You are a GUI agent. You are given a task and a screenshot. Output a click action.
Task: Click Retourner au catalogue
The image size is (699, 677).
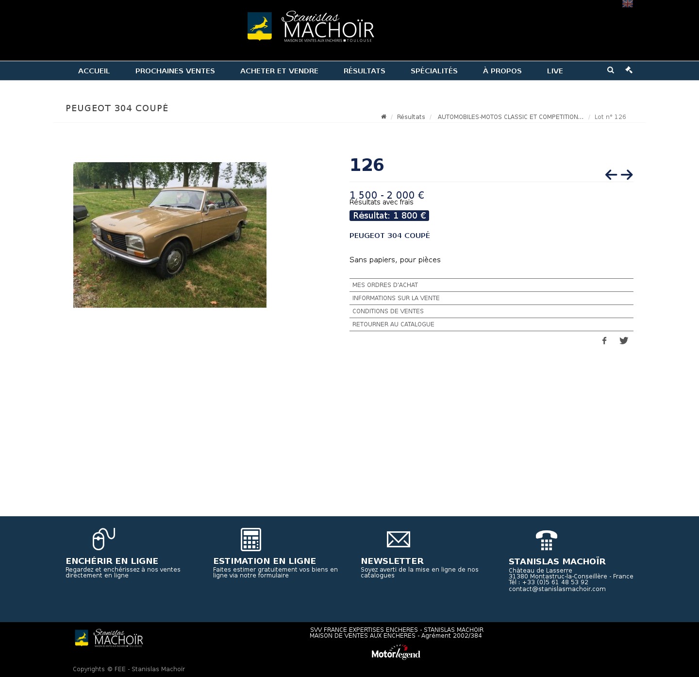(x=491, y=324)
